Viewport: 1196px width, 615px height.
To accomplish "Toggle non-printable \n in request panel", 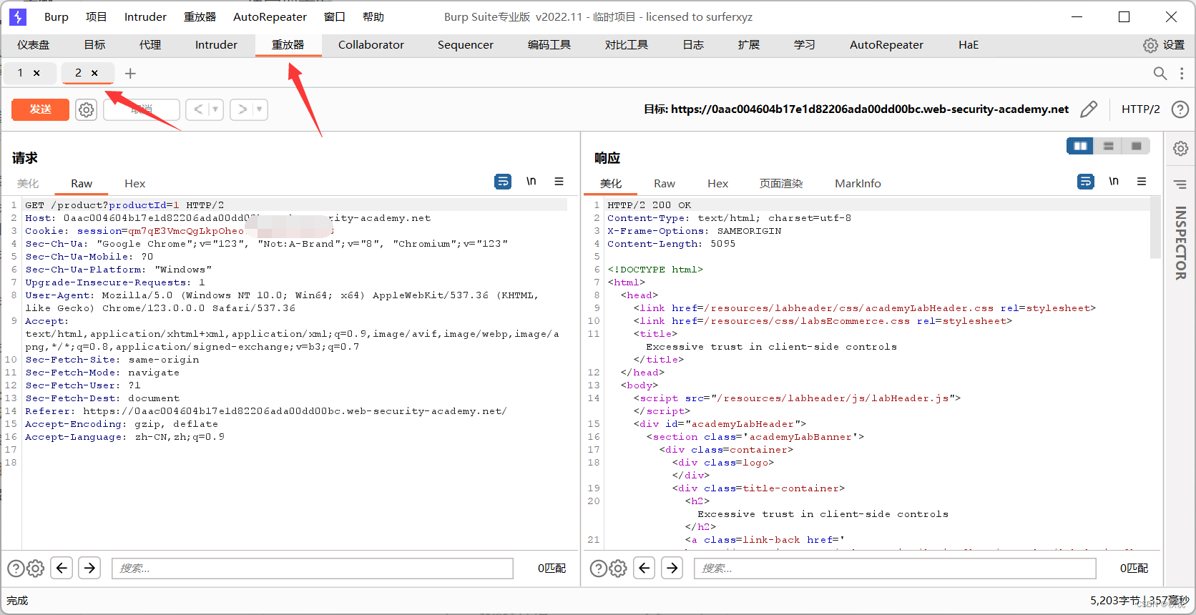I will tap(531, 182).
